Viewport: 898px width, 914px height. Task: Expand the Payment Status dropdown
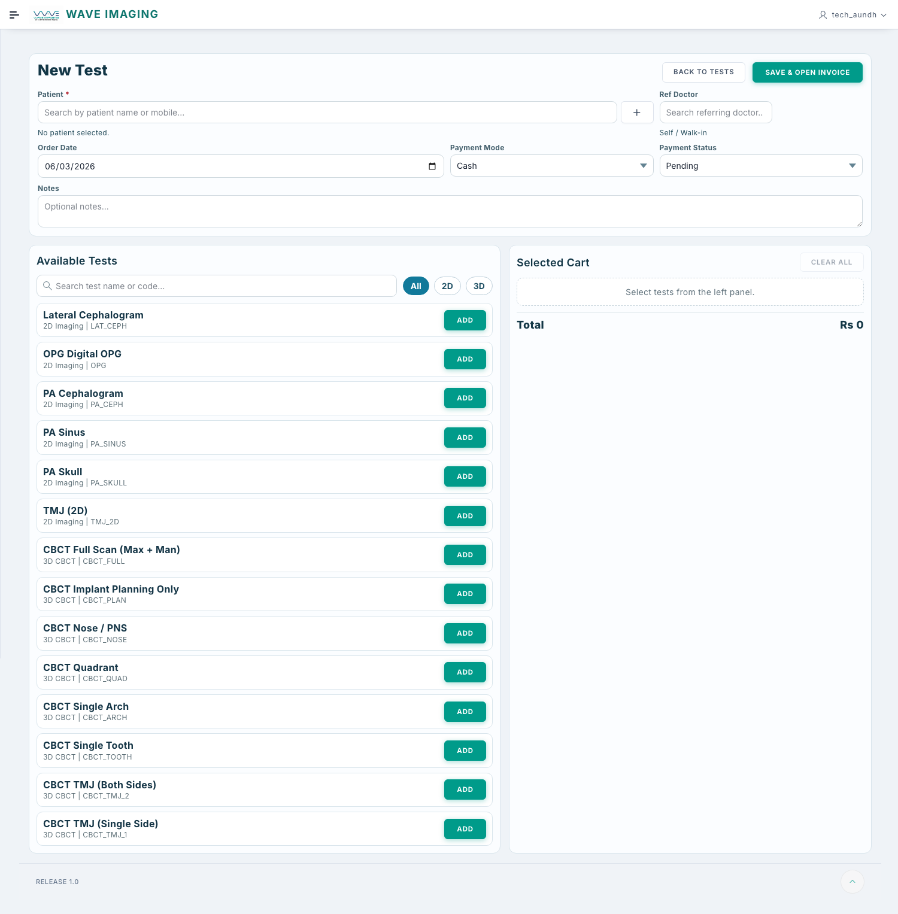760,166
